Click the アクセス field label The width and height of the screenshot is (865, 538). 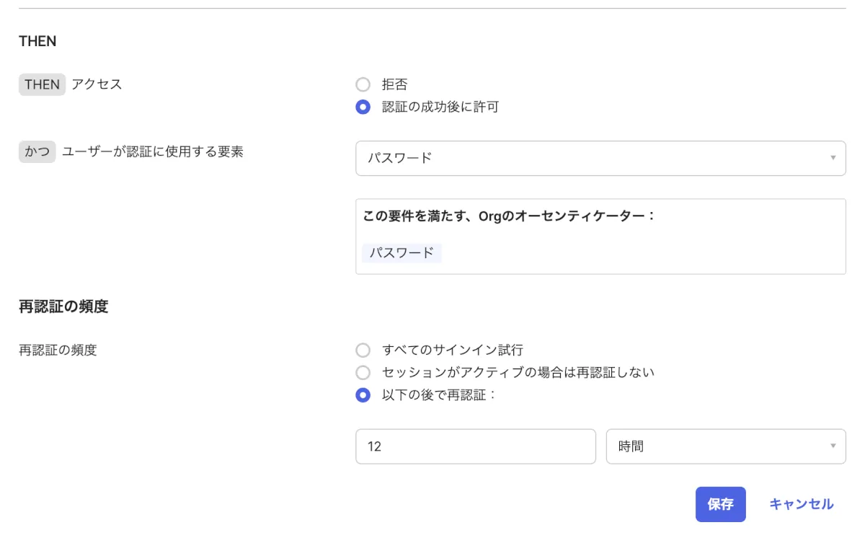click(97, 84)
